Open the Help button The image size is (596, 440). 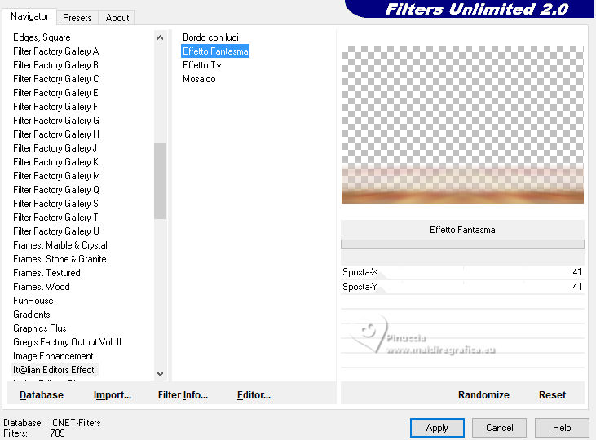coord(562,428)
